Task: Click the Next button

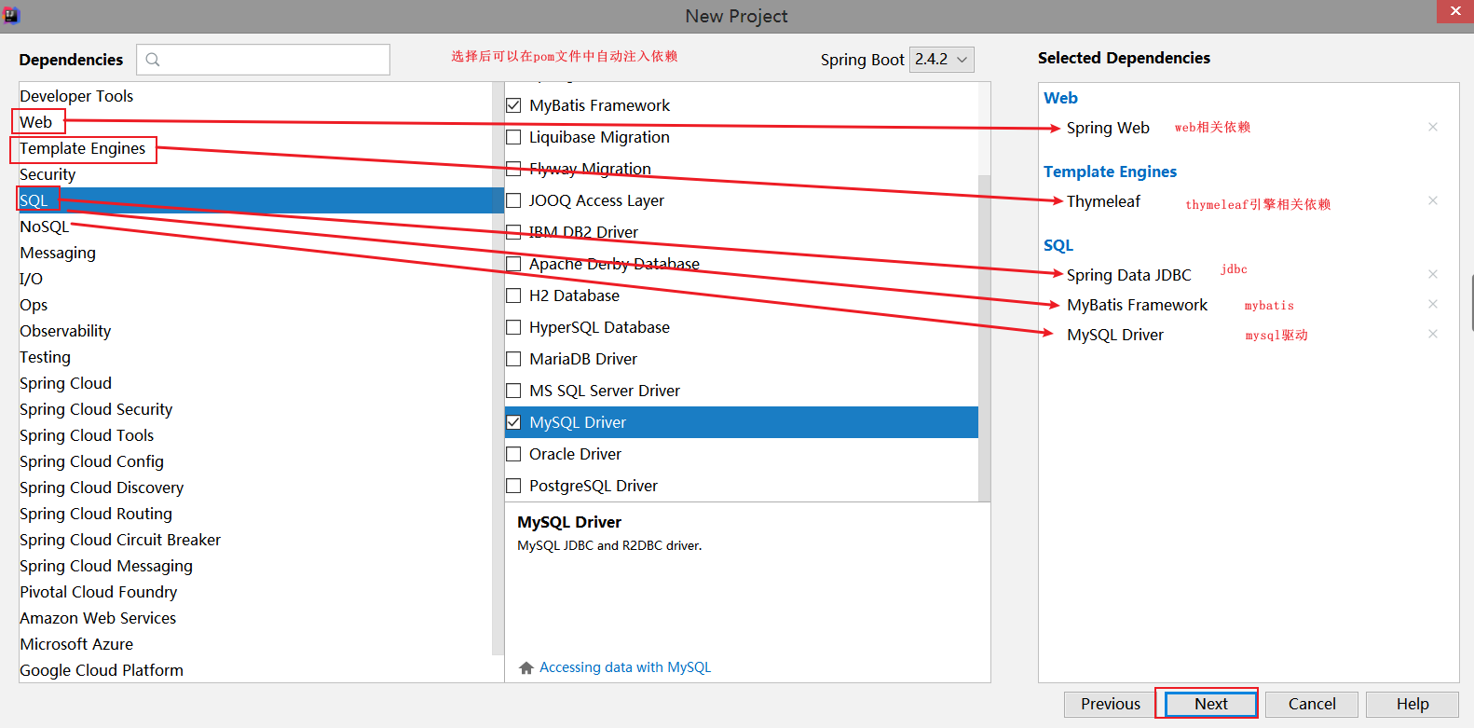Action: pyautogui.click(x=1211, y=704)
